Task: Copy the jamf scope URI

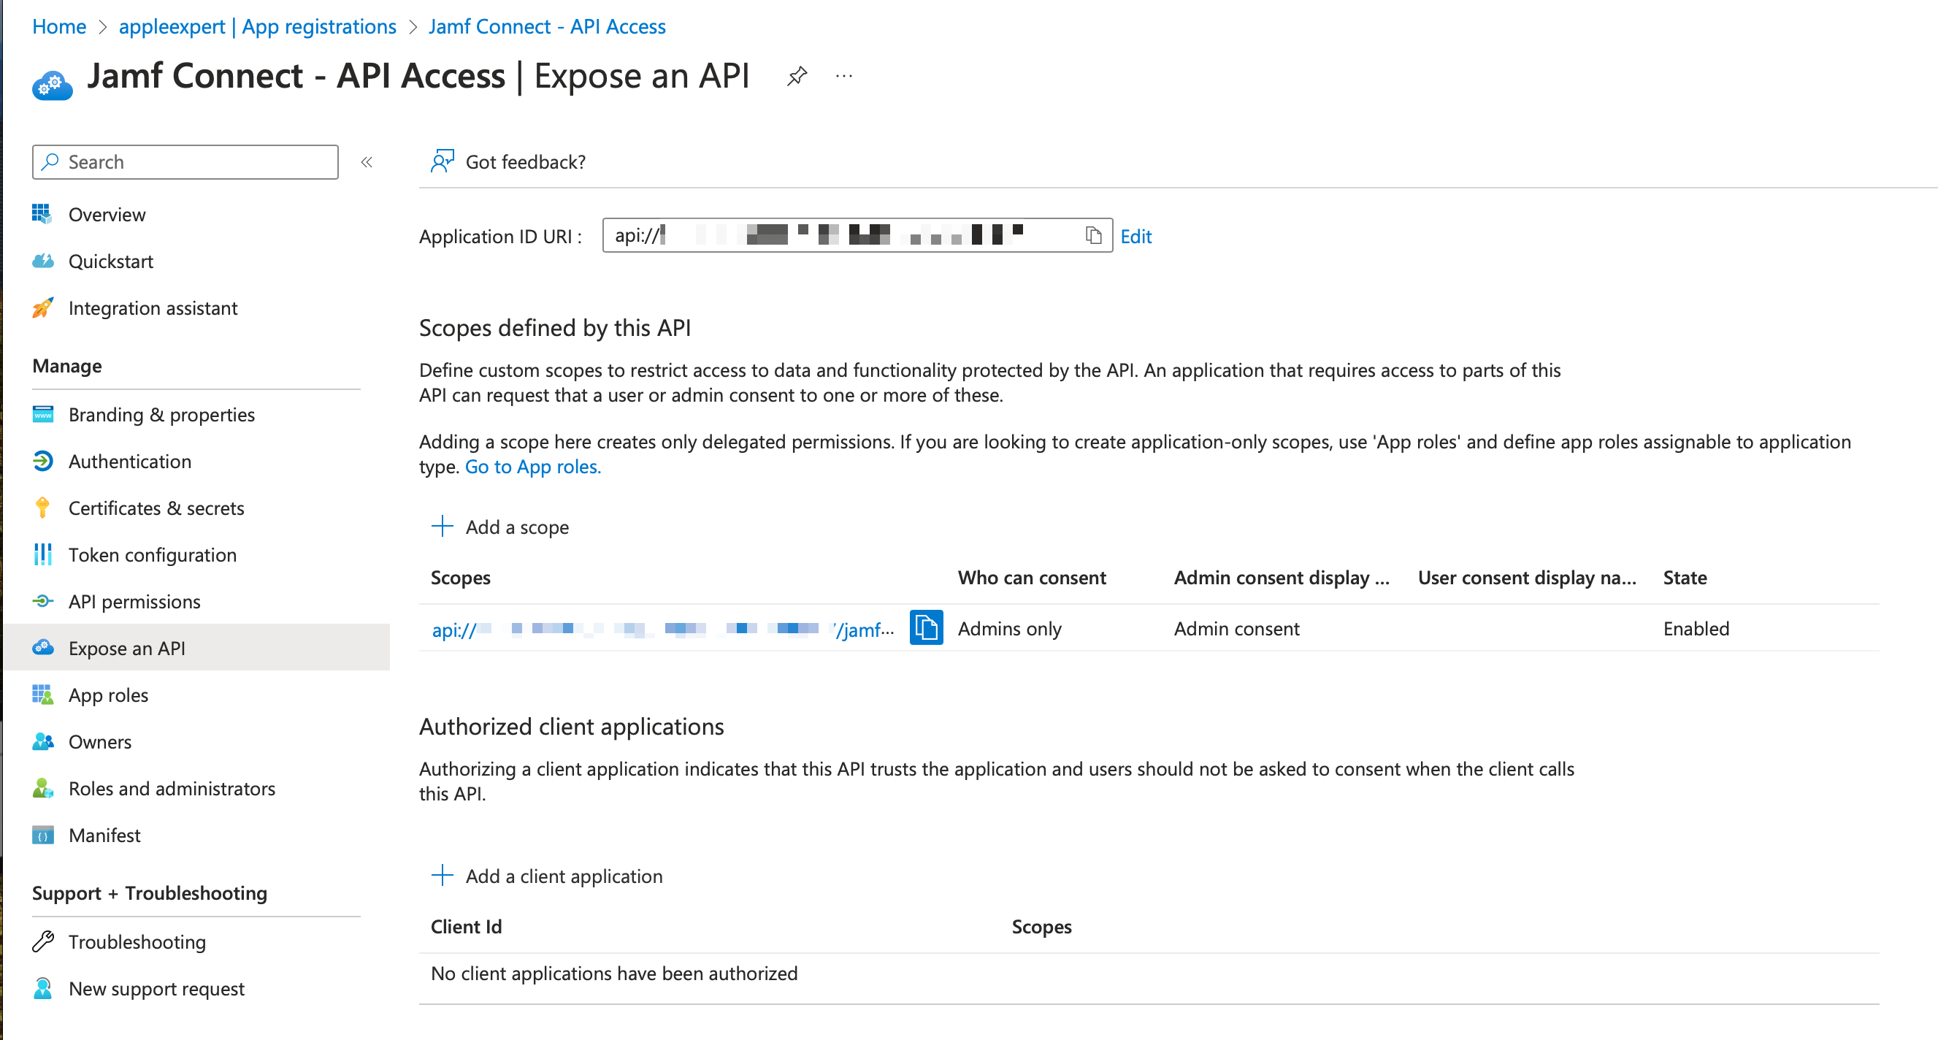Action: point(926,627)
